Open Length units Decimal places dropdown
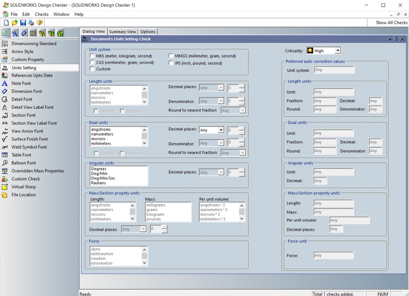 [x=221, y=88]
